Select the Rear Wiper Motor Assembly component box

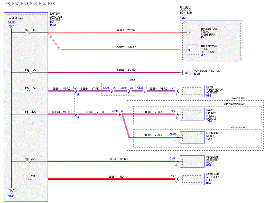click(192, 91)
